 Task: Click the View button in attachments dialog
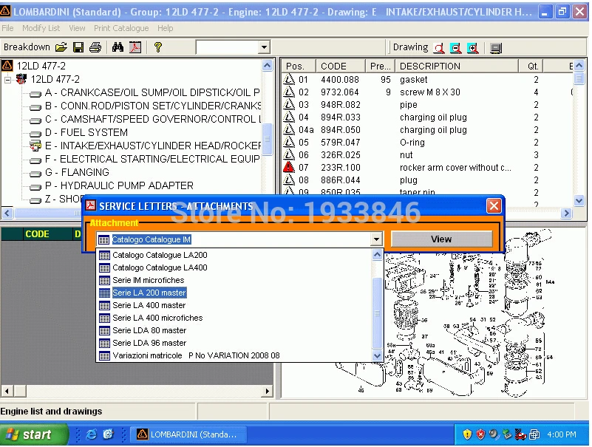441,239
